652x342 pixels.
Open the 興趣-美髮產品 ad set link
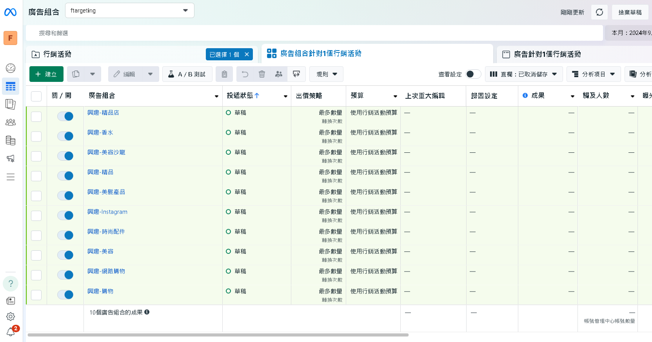coord(106,192)
